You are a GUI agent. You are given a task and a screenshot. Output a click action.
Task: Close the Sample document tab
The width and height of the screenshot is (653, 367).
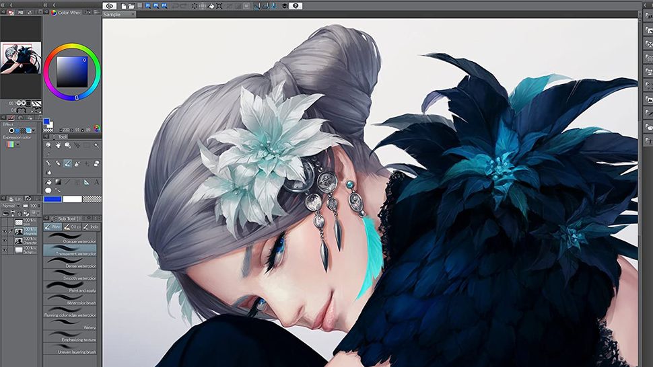point(133,15)
